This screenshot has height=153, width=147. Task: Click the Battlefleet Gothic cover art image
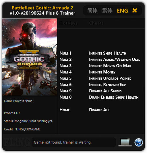(x=30, y=57)
